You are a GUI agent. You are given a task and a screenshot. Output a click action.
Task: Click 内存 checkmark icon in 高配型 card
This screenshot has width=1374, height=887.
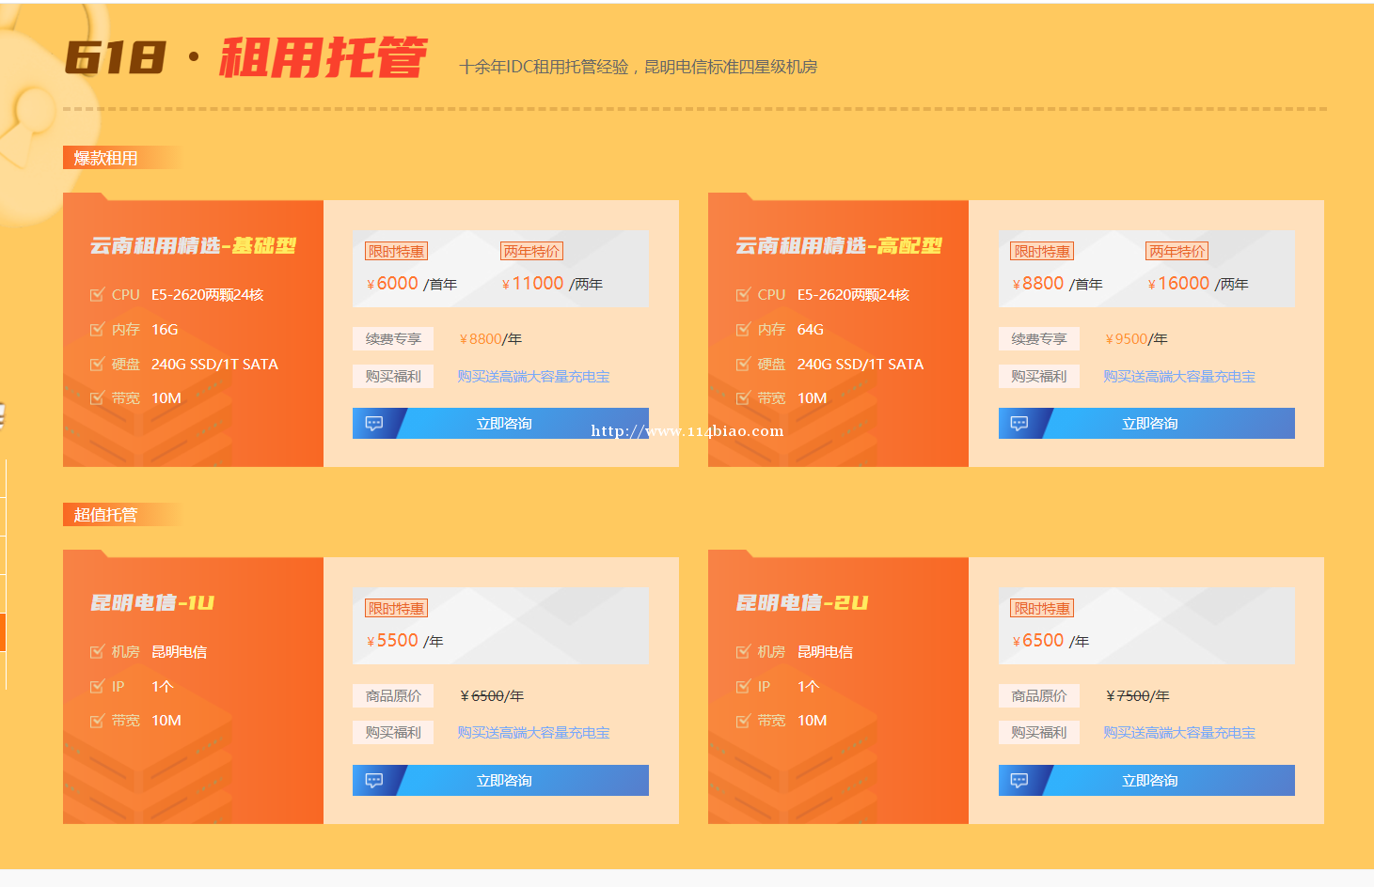pos(743,330)
